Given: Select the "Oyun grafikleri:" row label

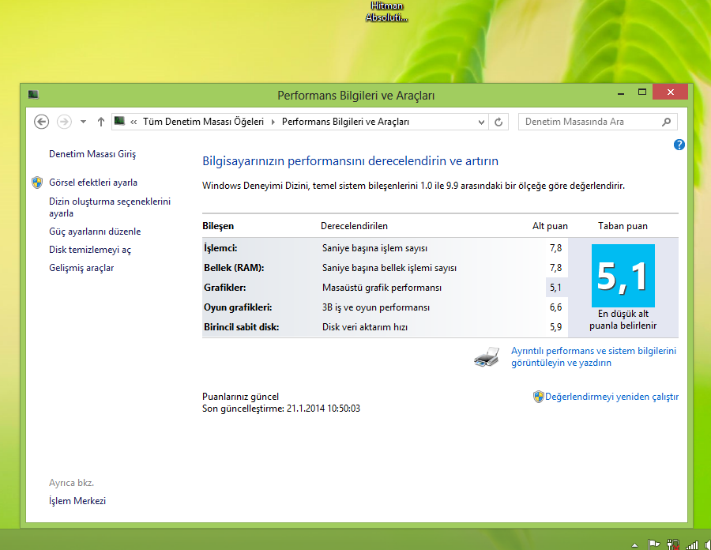Looking at the screenshot, I should (x=238, y=307).
